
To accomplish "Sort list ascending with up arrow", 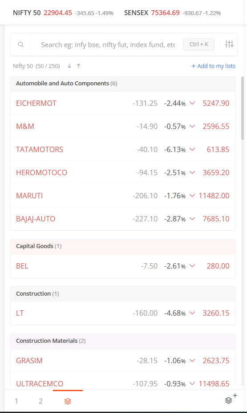I will coord(79,66).
